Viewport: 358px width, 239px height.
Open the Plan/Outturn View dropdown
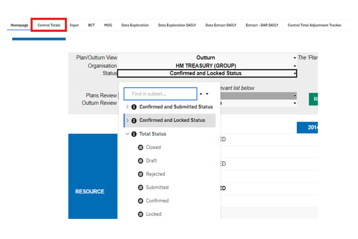click(295, 58)
